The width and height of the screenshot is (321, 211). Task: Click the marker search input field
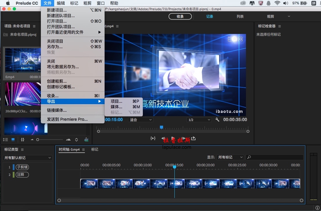[275, 157]
